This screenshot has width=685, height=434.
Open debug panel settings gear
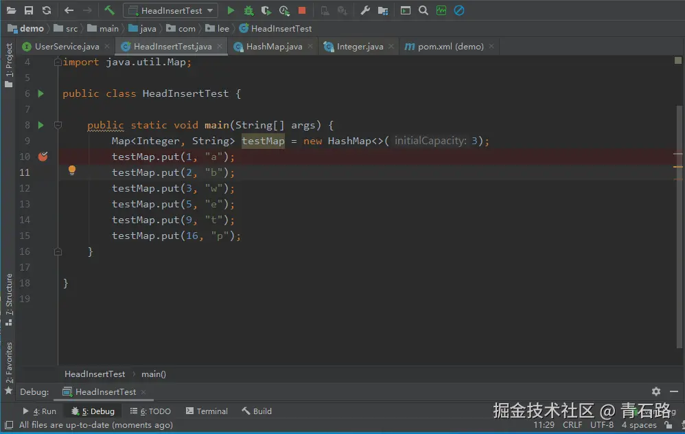pos(656,391)
